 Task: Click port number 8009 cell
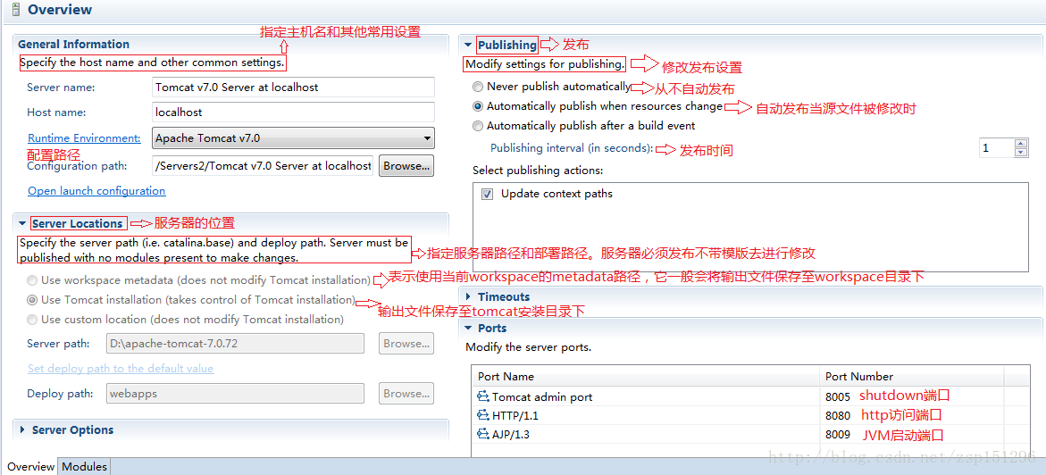click(837, 434)
